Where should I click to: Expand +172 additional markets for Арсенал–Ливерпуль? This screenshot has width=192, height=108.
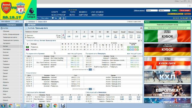[63, 38]
